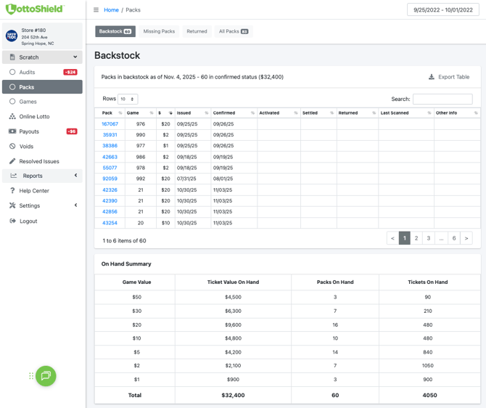Click the $32,400 total ticket value
The image size is (486, 408).
233,395
